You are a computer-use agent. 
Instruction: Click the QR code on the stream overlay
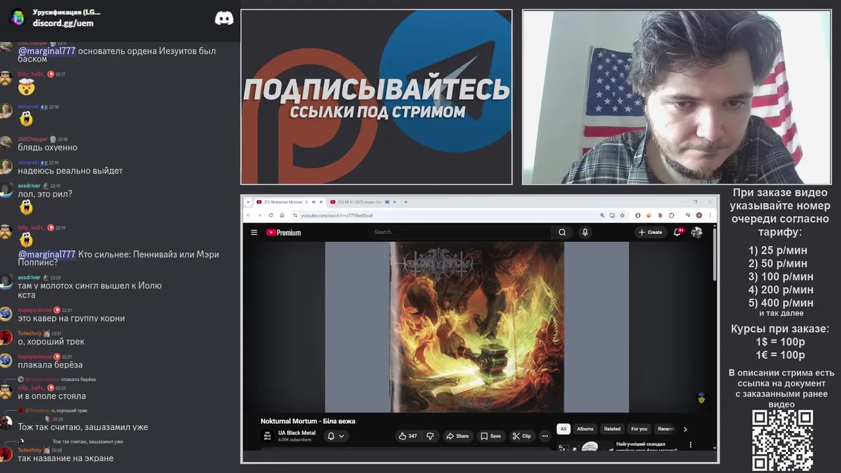coord(783,441)
